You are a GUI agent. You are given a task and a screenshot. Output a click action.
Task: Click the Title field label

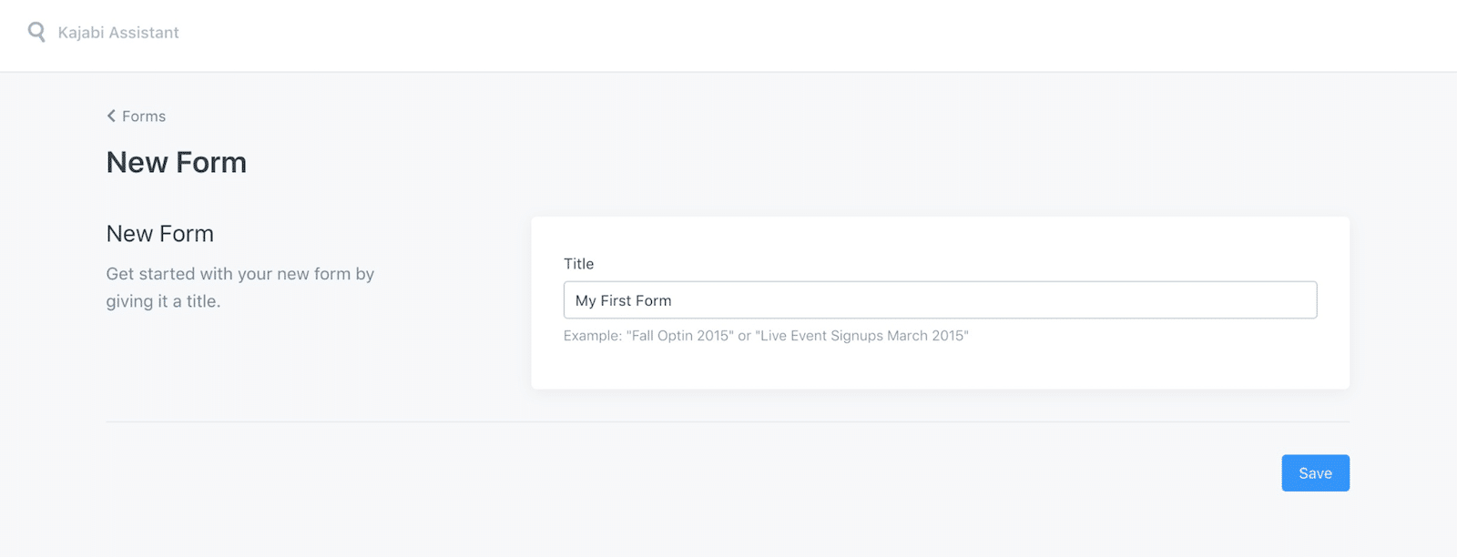(x=578, y=264)
